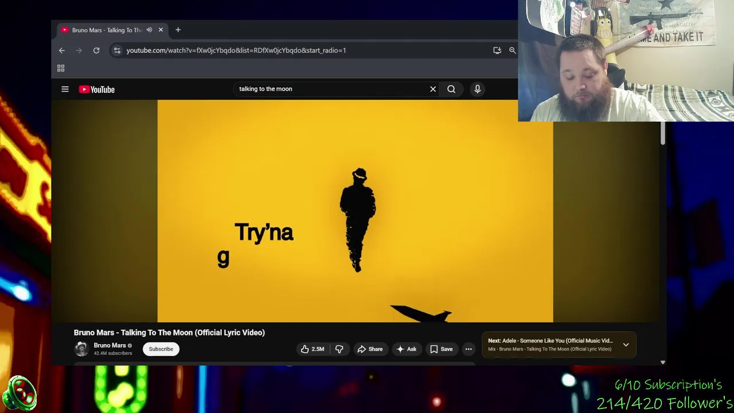Close the Bruno Mars tab
The width and height of the screenshot is (734, 413).
[x=161, y=30]
